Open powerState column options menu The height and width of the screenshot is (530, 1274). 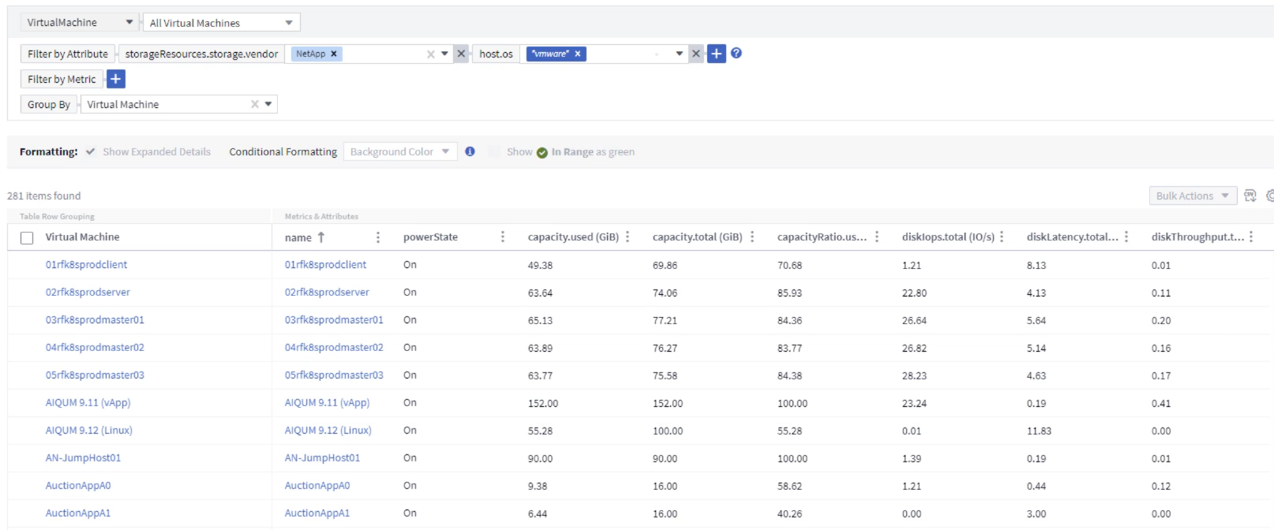pyautogui.click(x=503, y=237)
